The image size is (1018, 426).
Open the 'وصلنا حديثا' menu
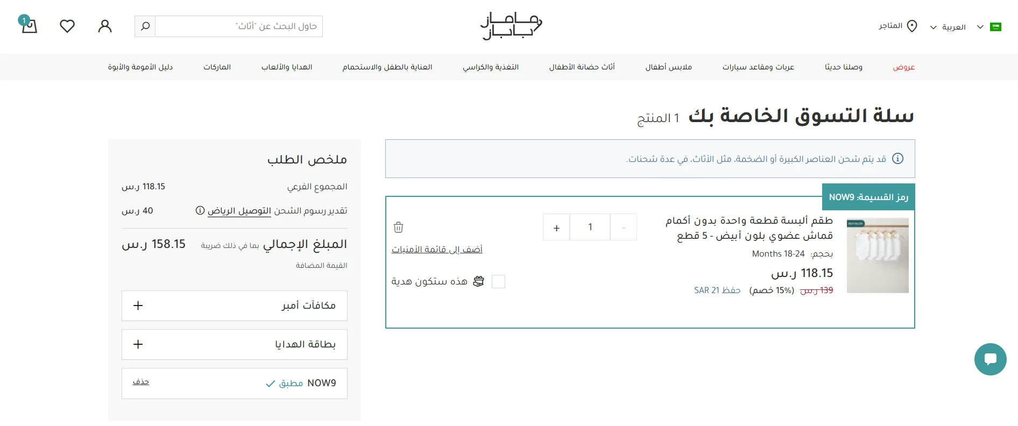(844, 67)
